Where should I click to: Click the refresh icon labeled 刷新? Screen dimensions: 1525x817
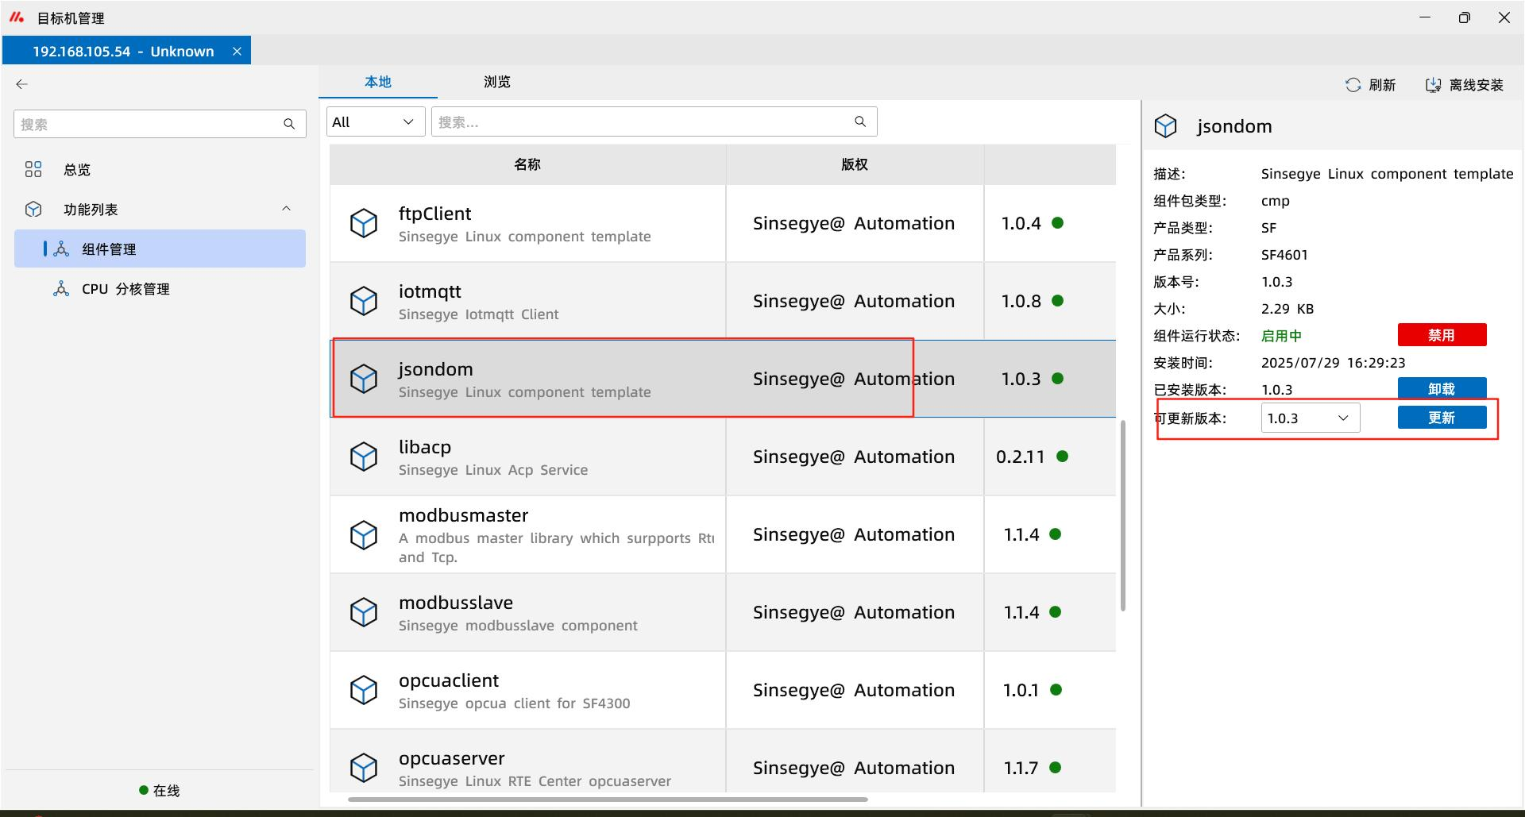click(1353, 85)
